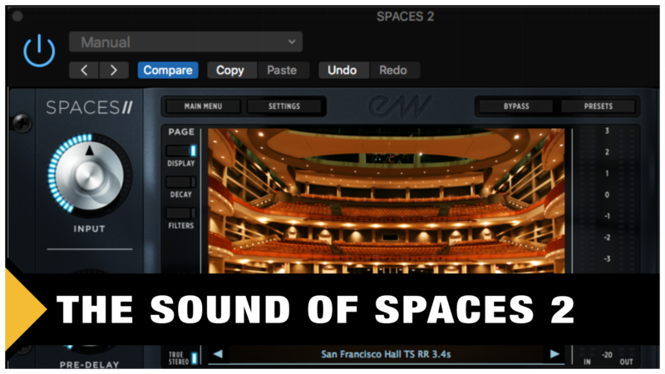This screenshot has width=665, height=374.
Task: Go to next preset with right chevron
Action: [114, 70]
